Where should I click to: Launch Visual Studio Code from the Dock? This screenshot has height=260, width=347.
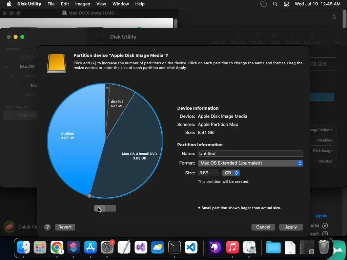tap(191, 247)
